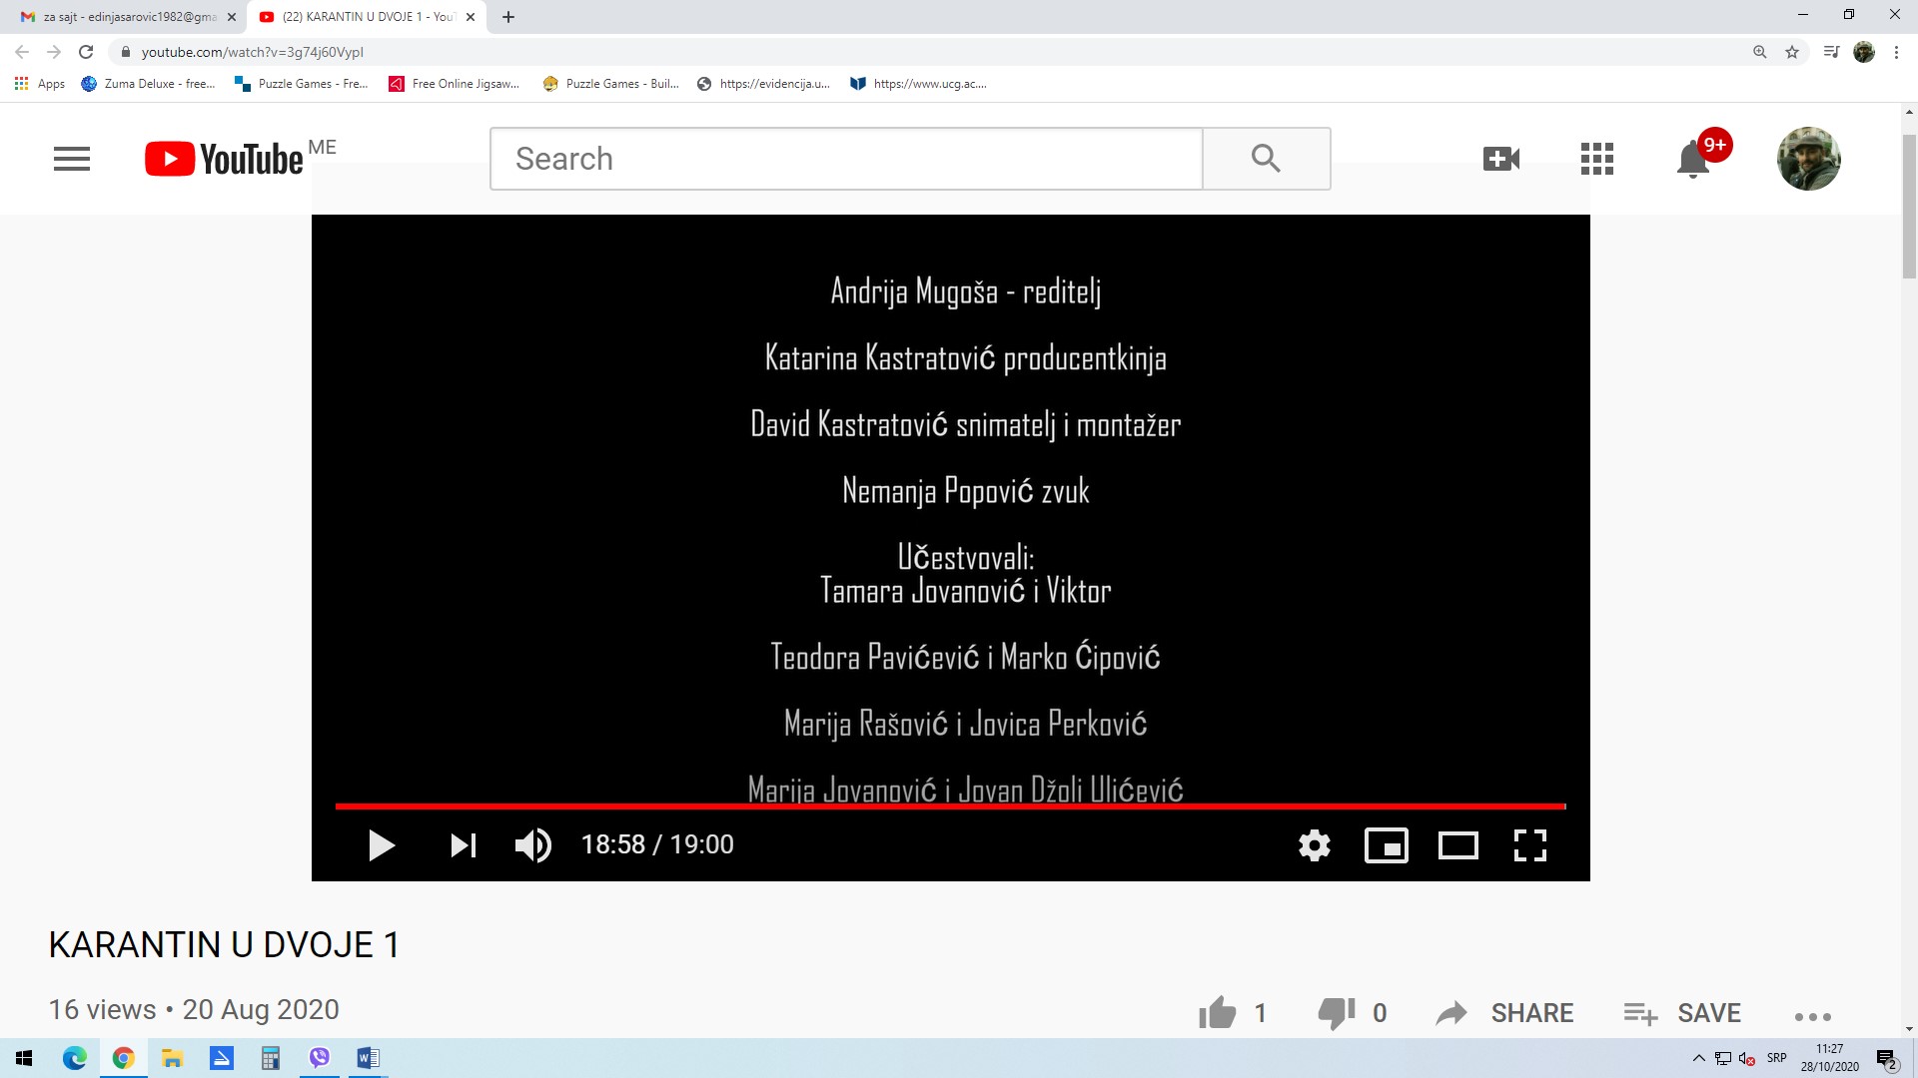Open the Zuma Deluxe bookmark
Image resolution: width=1918 pixels, height=1078 pixels.
click(x=149, y=84)
